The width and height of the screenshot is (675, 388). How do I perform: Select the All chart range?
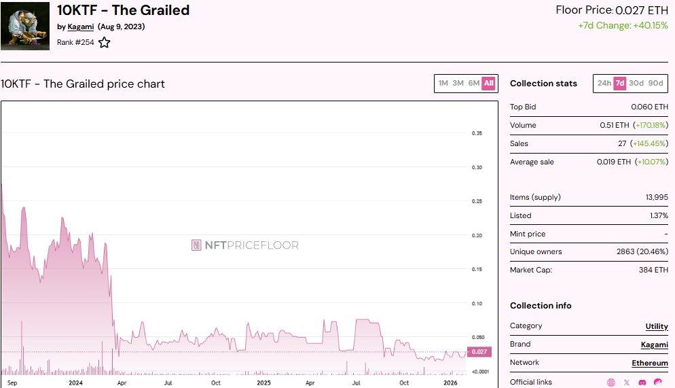point(489,83)
